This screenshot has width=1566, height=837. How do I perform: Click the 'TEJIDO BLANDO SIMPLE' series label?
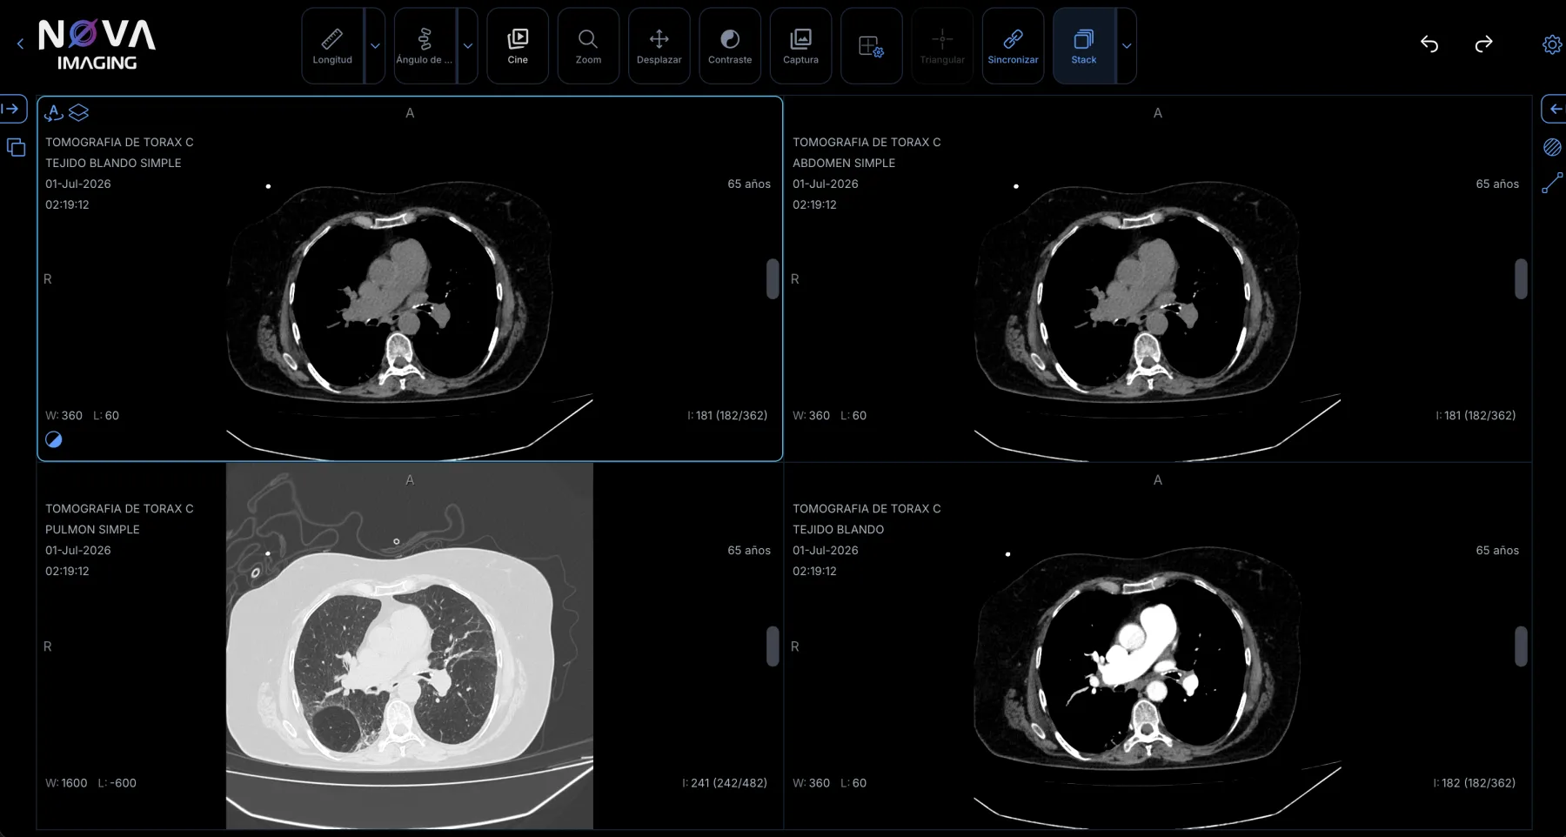(x=113, y=163)
